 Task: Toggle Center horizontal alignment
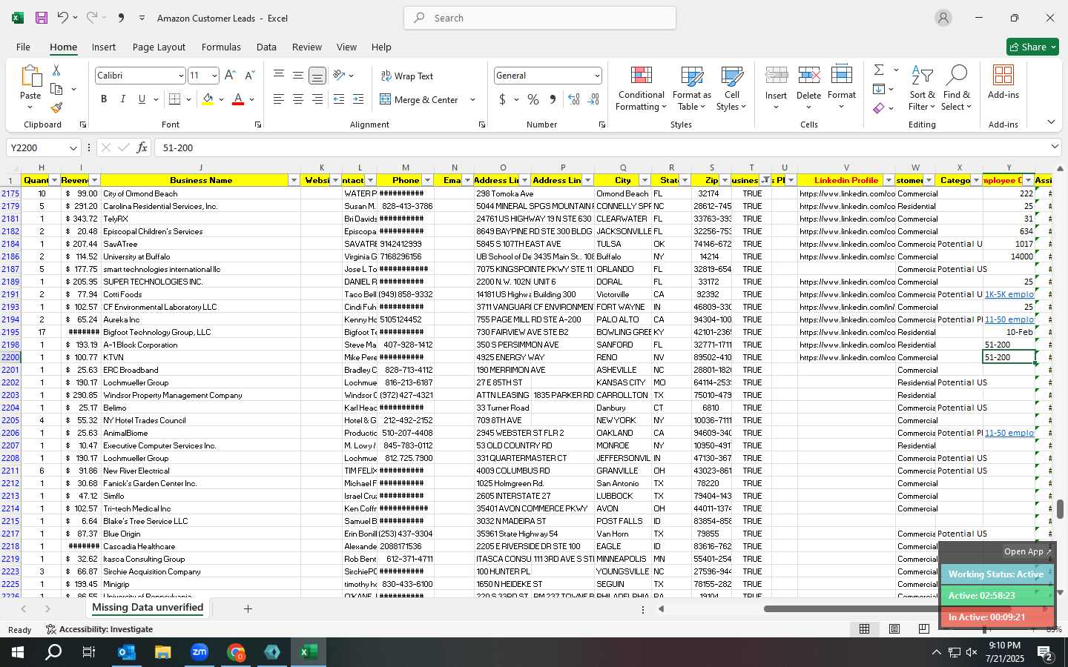[298, 99]
